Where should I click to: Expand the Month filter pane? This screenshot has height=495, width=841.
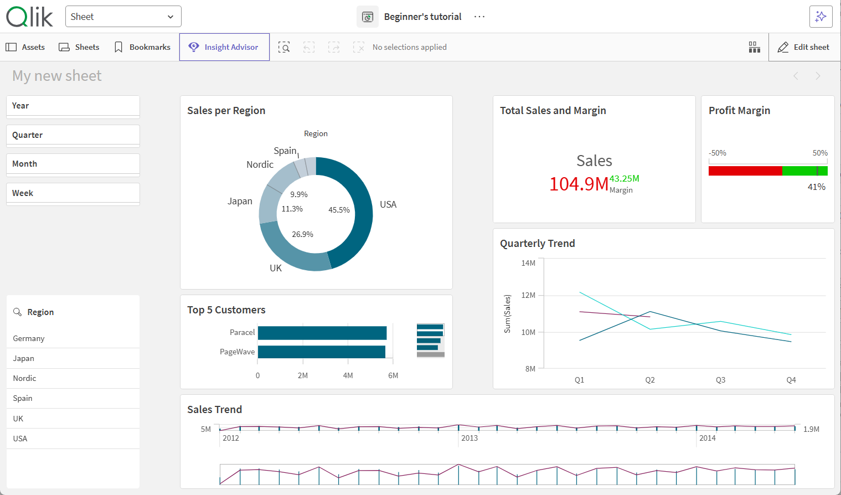click(73, 164)
